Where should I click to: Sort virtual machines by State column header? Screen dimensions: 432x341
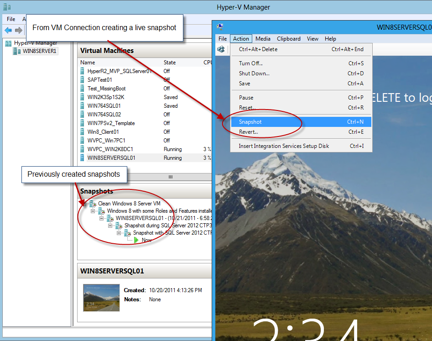pyautogui.click(x=170, y=63)
